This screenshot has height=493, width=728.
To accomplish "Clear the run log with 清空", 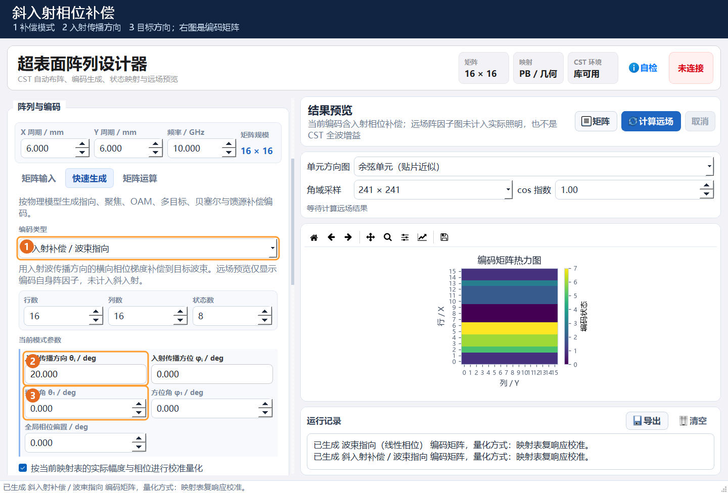I will pyautogui.click(x=693, y=421).
